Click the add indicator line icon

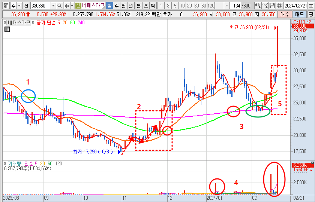(265, 6)
